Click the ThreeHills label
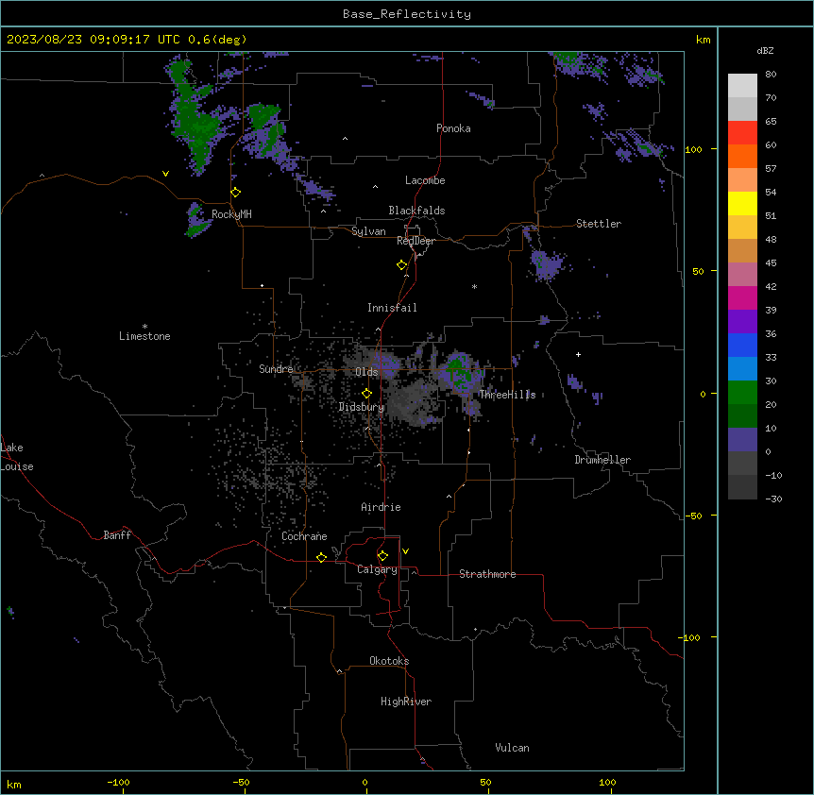Viewport: 814px width, 795px height. pyautogui.click(x=507, y=395)
